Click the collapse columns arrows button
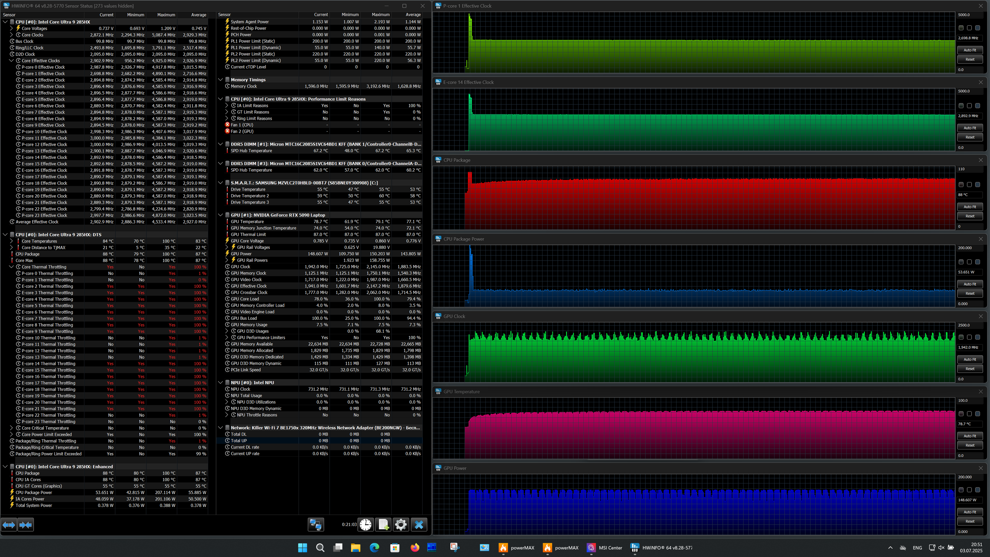 point(26,524)
